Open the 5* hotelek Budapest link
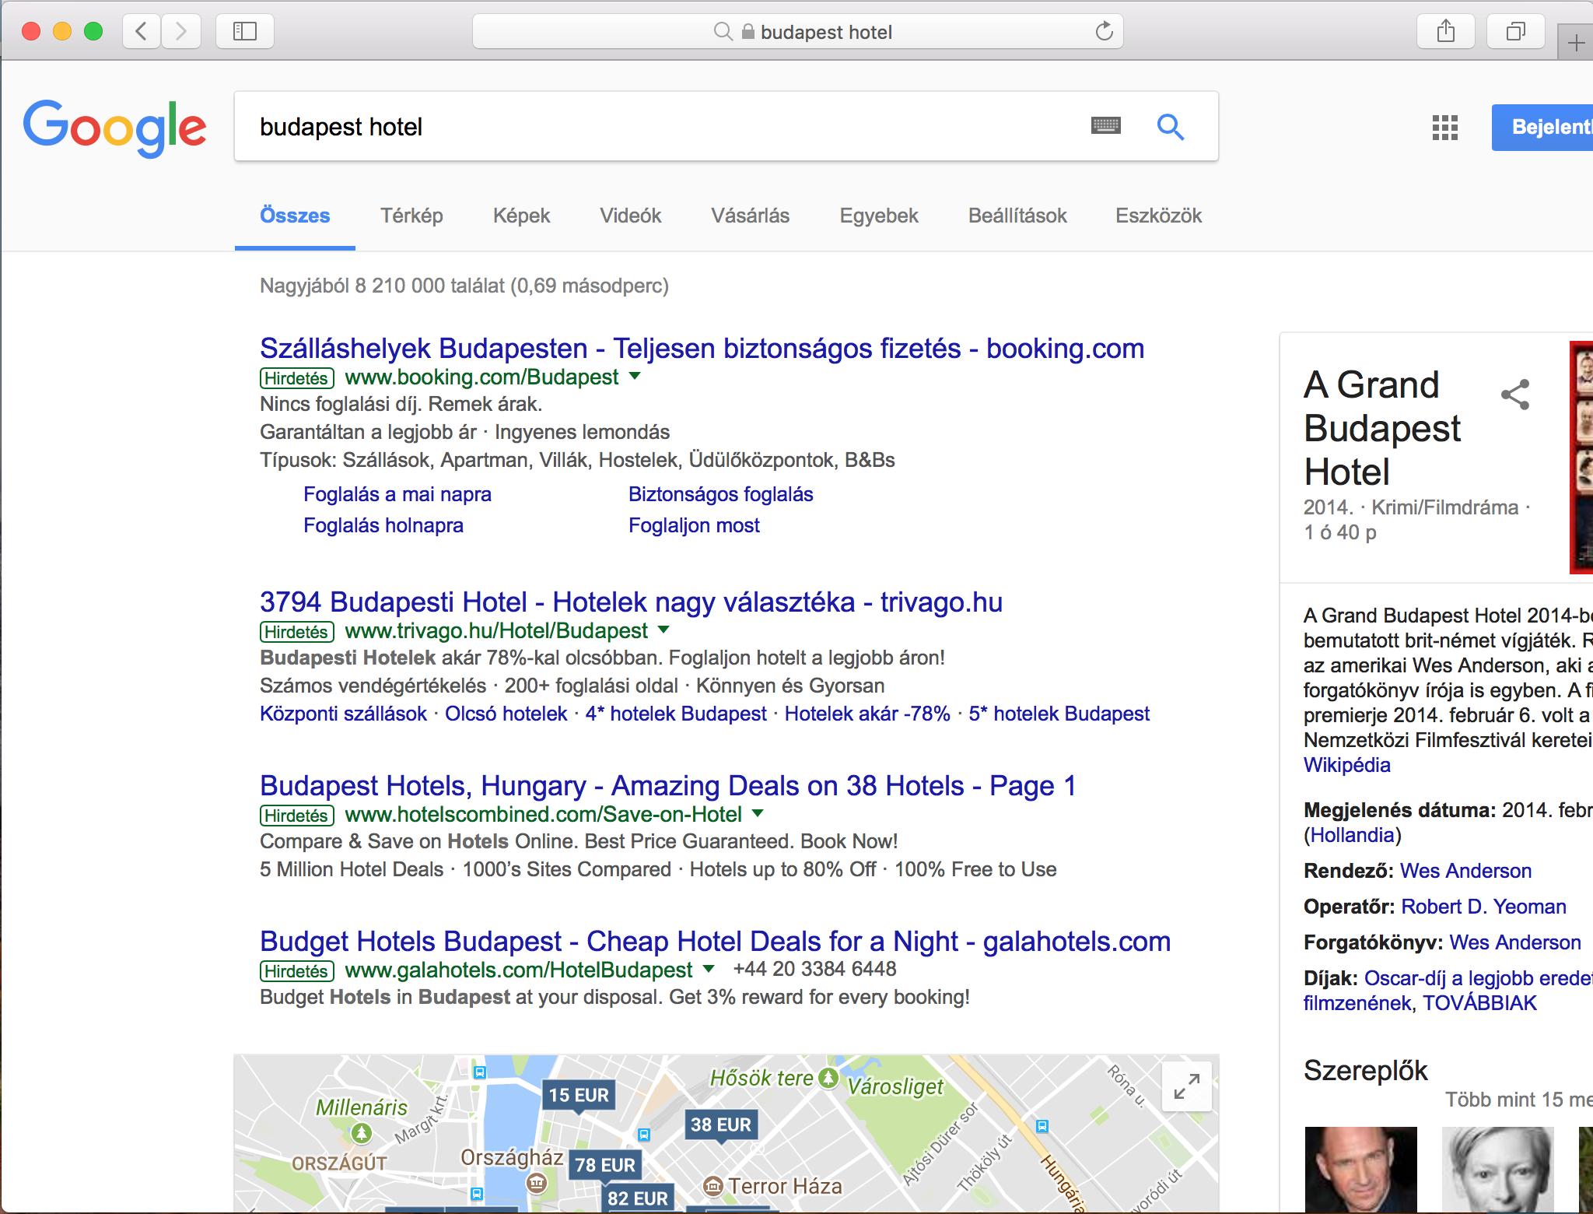The width and height of the screenshot is (1593, 1214). [x=1059, y=714]
